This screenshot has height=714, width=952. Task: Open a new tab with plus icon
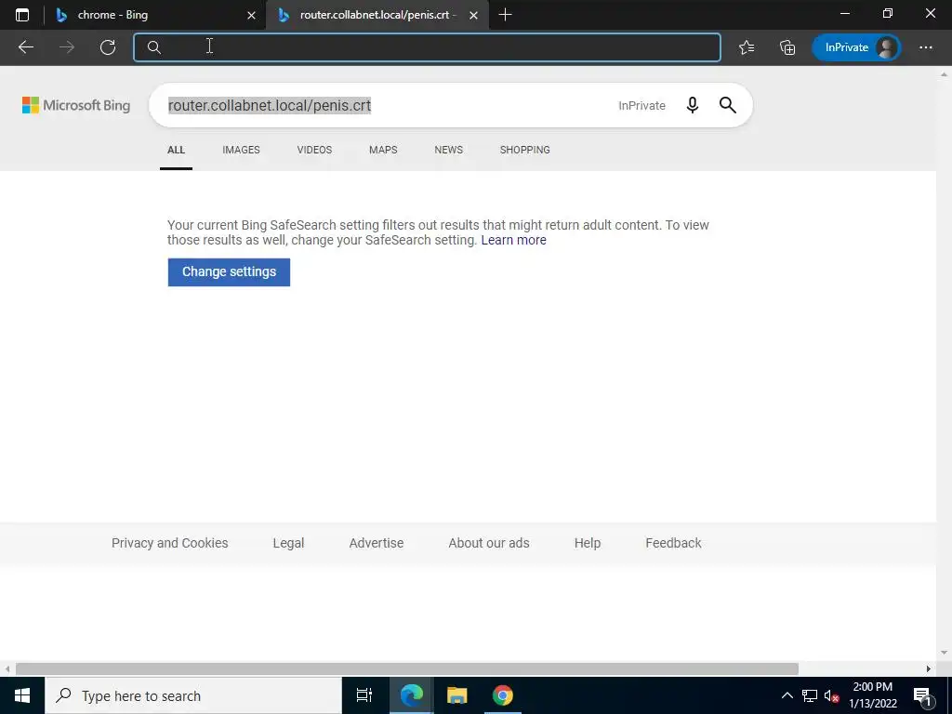pyautogui.click(x=505, y=15)
